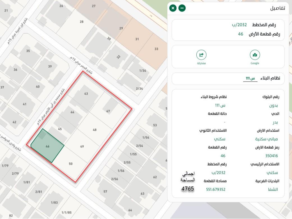The image size is (292, 219).
Task: Click parcel 50 at the block's bottom
Action: (70, 164)
